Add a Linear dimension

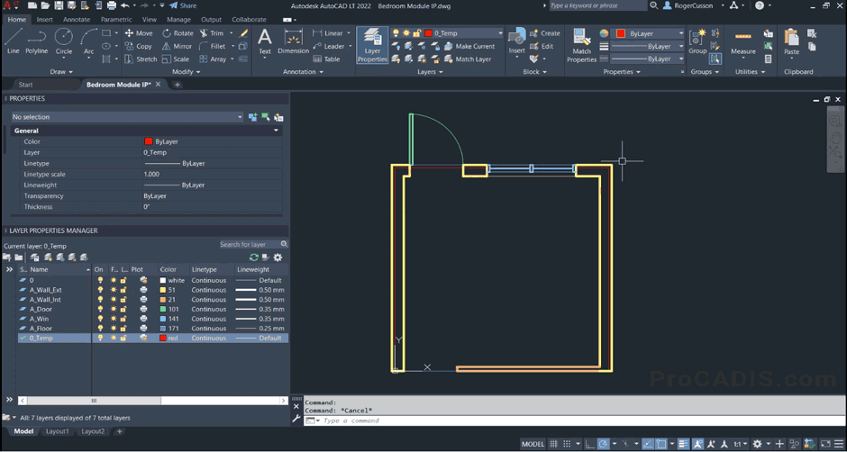328,33
